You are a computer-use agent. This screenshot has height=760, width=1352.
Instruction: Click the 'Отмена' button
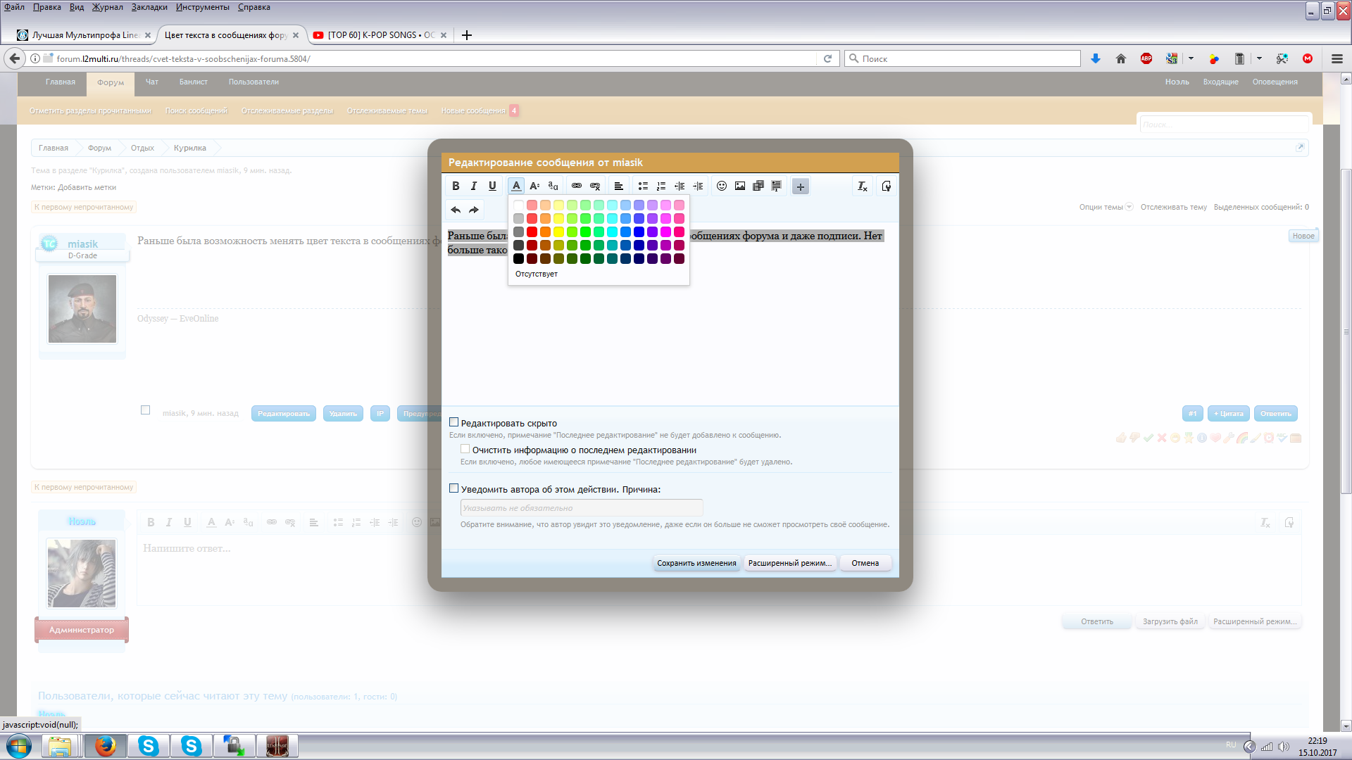pyautogui.click(x=865, y=563)
